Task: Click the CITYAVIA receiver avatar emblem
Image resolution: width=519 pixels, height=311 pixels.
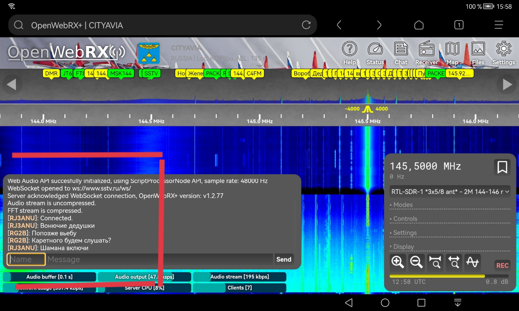Action: 149,53
